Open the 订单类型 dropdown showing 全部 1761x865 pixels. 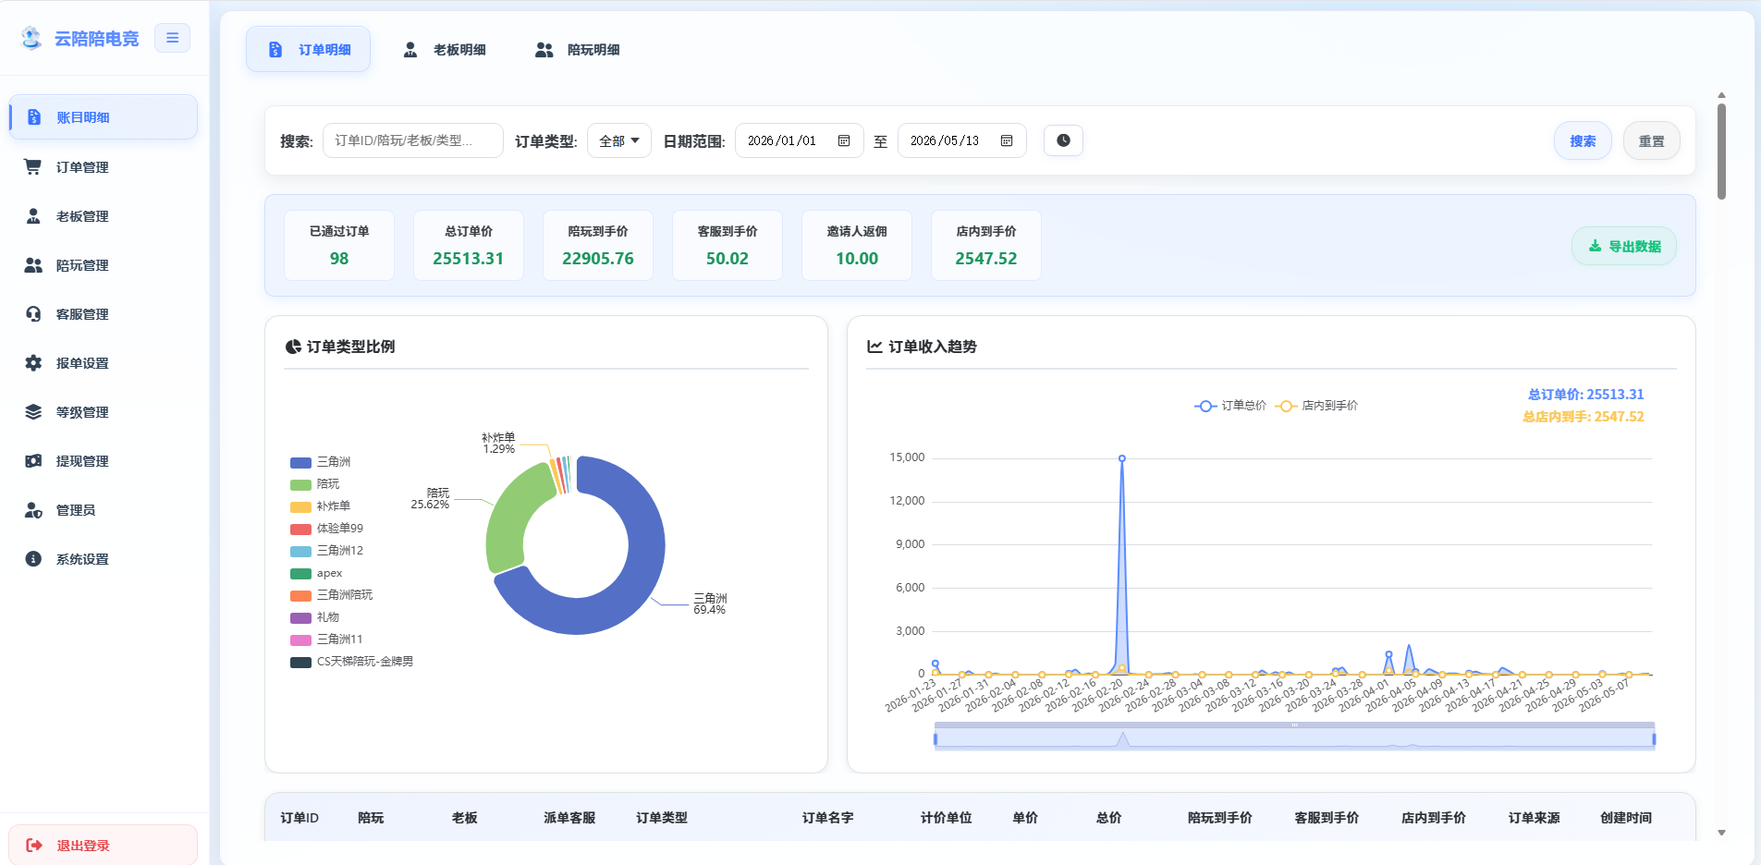(x=619, y=140)
